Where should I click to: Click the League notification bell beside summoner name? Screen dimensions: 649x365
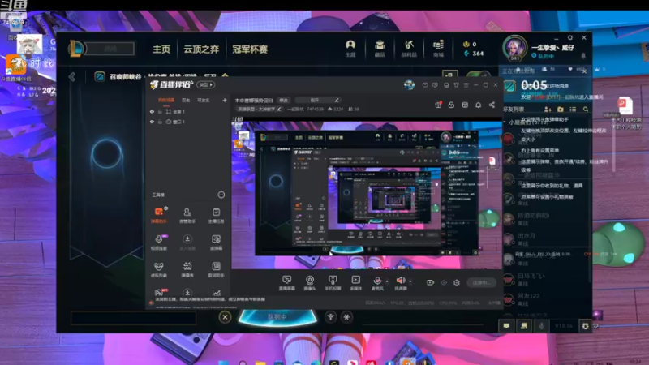click(x=583, y=55)
